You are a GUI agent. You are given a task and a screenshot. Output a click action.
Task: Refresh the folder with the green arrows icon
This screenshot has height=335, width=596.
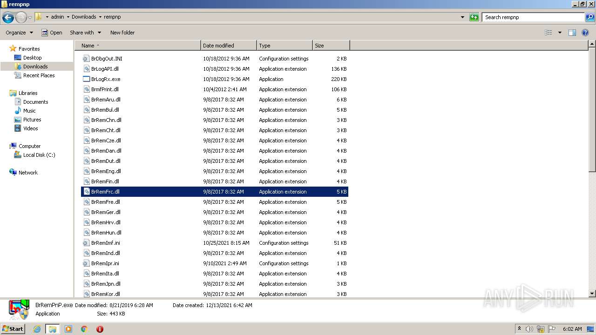coord(474,17)
